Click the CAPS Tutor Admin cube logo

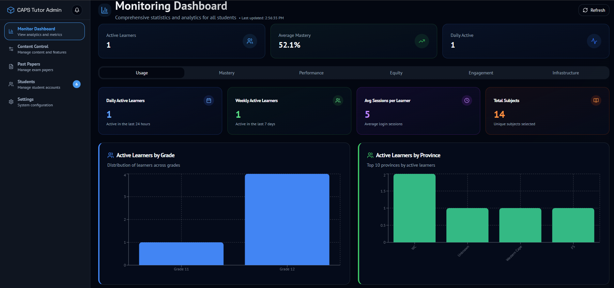click(x=11, y=10)
